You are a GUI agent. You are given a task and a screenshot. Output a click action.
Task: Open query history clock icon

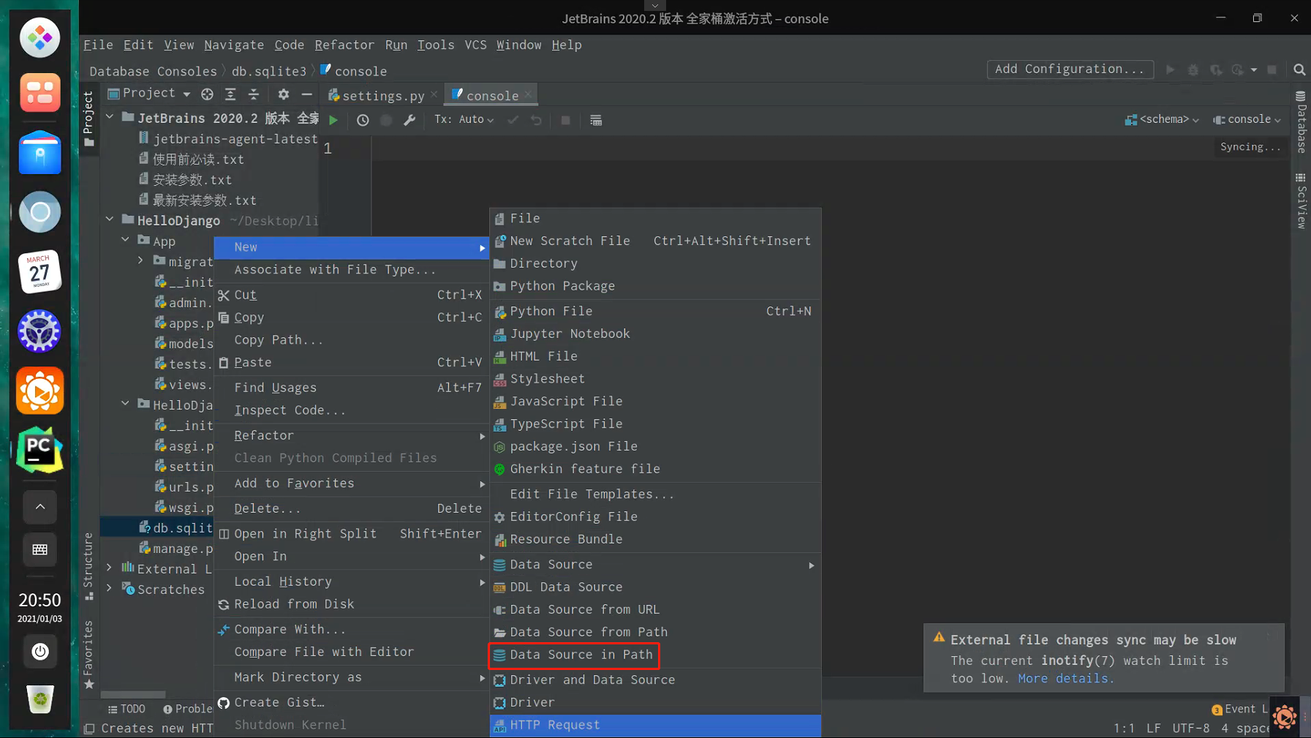pos(363,120)
